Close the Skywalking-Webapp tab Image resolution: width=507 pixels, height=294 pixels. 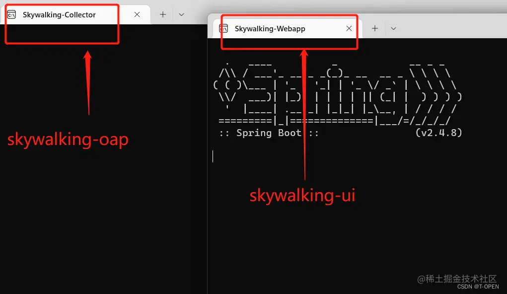click(x=349, y=28)
